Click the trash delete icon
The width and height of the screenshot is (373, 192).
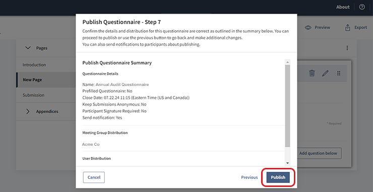[312, 73]
